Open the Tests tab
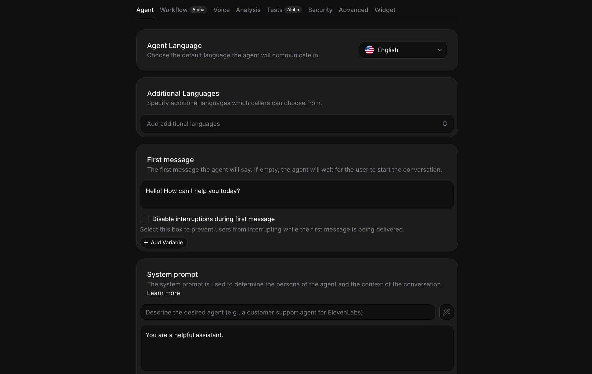The width and height of the screenshot is (592, 374). 274,10
